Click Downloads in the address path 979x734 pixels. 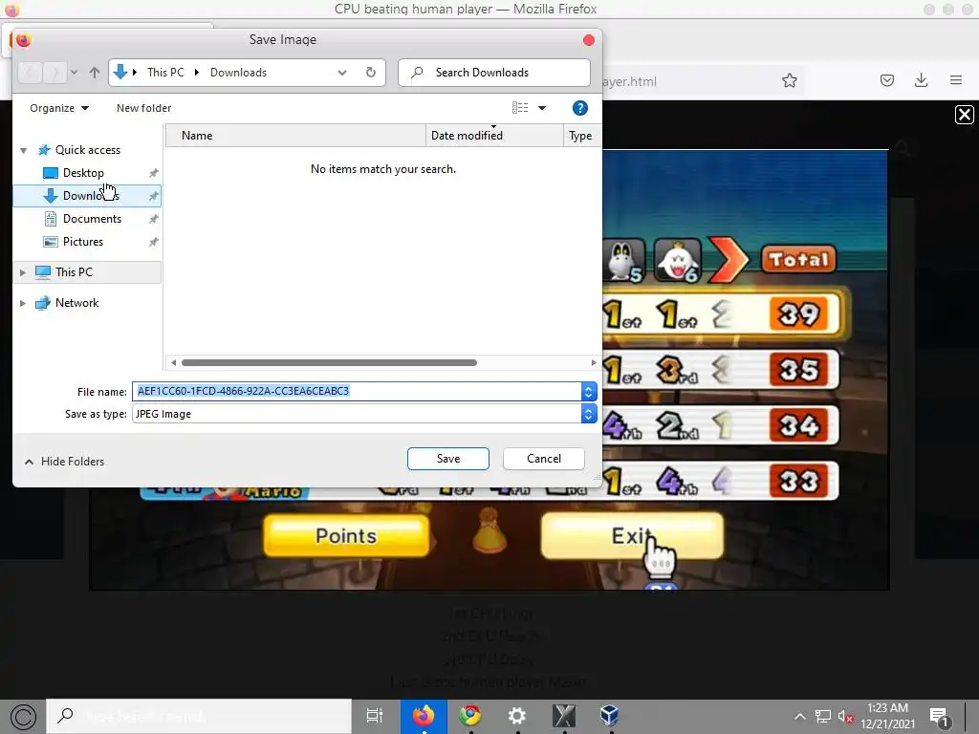pos(238,73)
